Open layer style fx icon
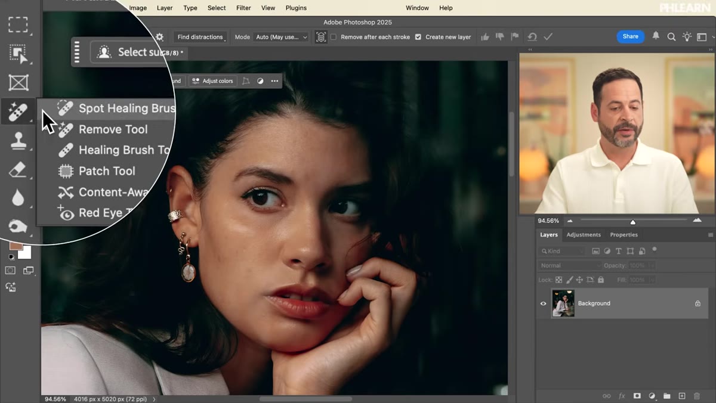This screenshot has width=716, height=403. [622, 396]
